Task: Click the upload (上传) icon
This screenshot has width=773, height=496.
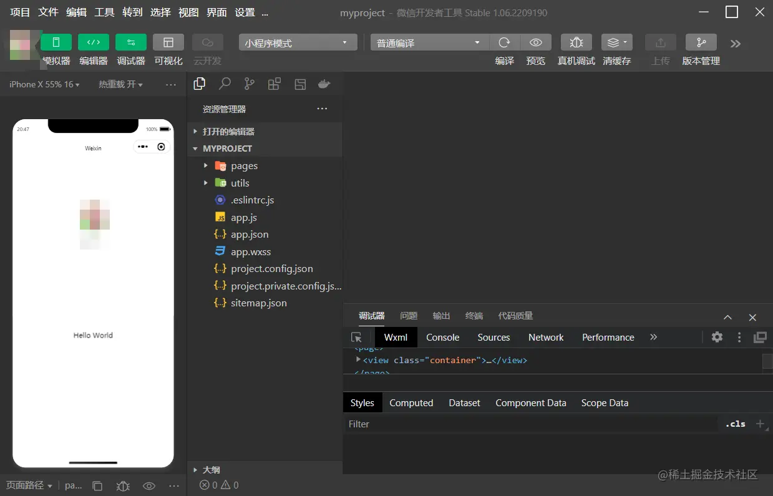Action: (x=660, y=42)
